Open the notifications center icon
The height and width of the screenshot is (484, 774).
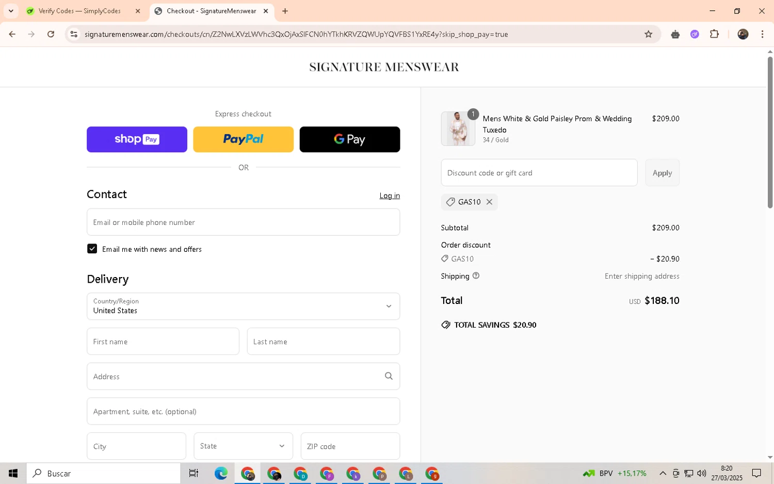756,473
